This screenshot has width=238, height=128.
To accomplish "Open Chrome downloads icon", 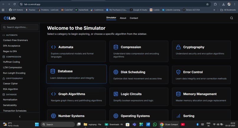I will [224, 4].
